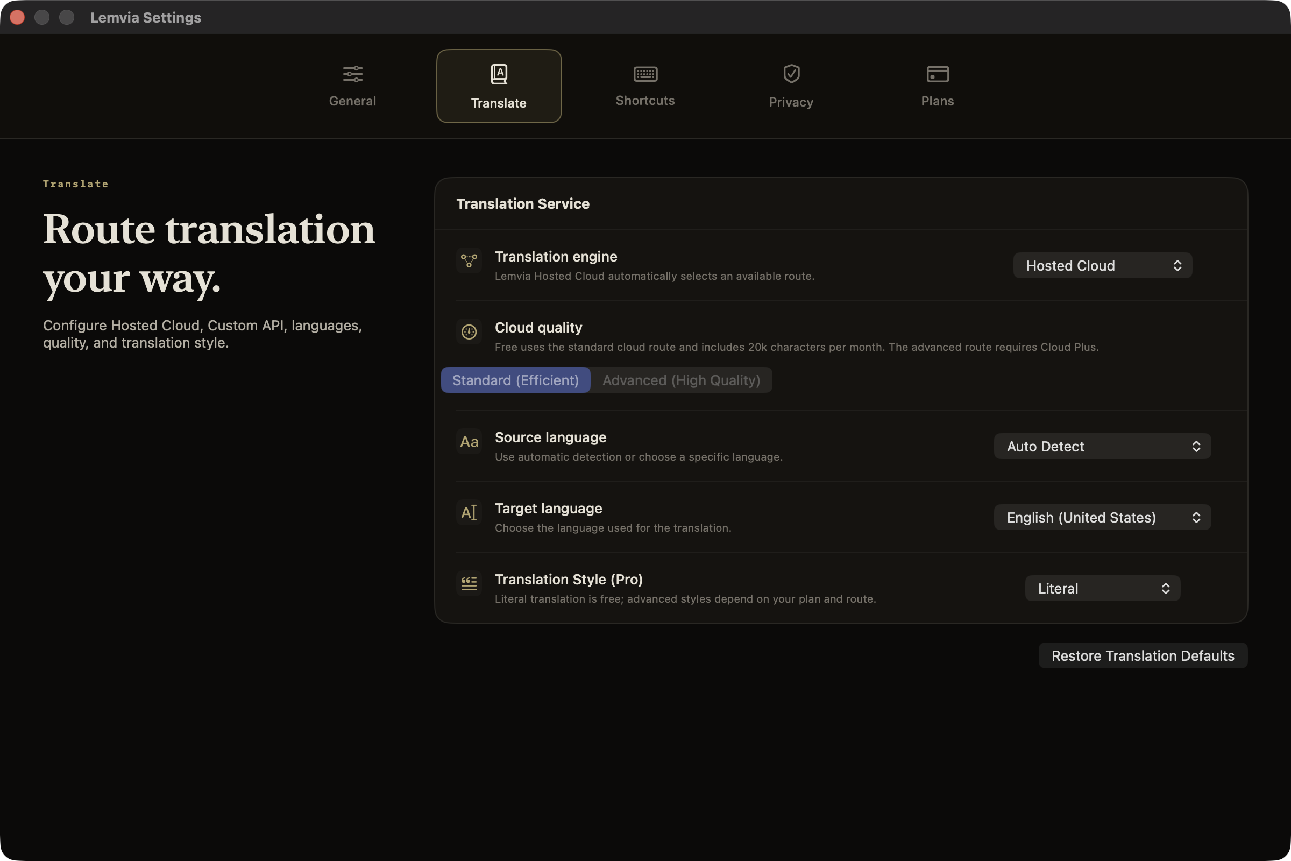Click the Translation Style (Pro) label
Image resolution: width=1291 pixels, height=861 pixels.
coord(569,580)
